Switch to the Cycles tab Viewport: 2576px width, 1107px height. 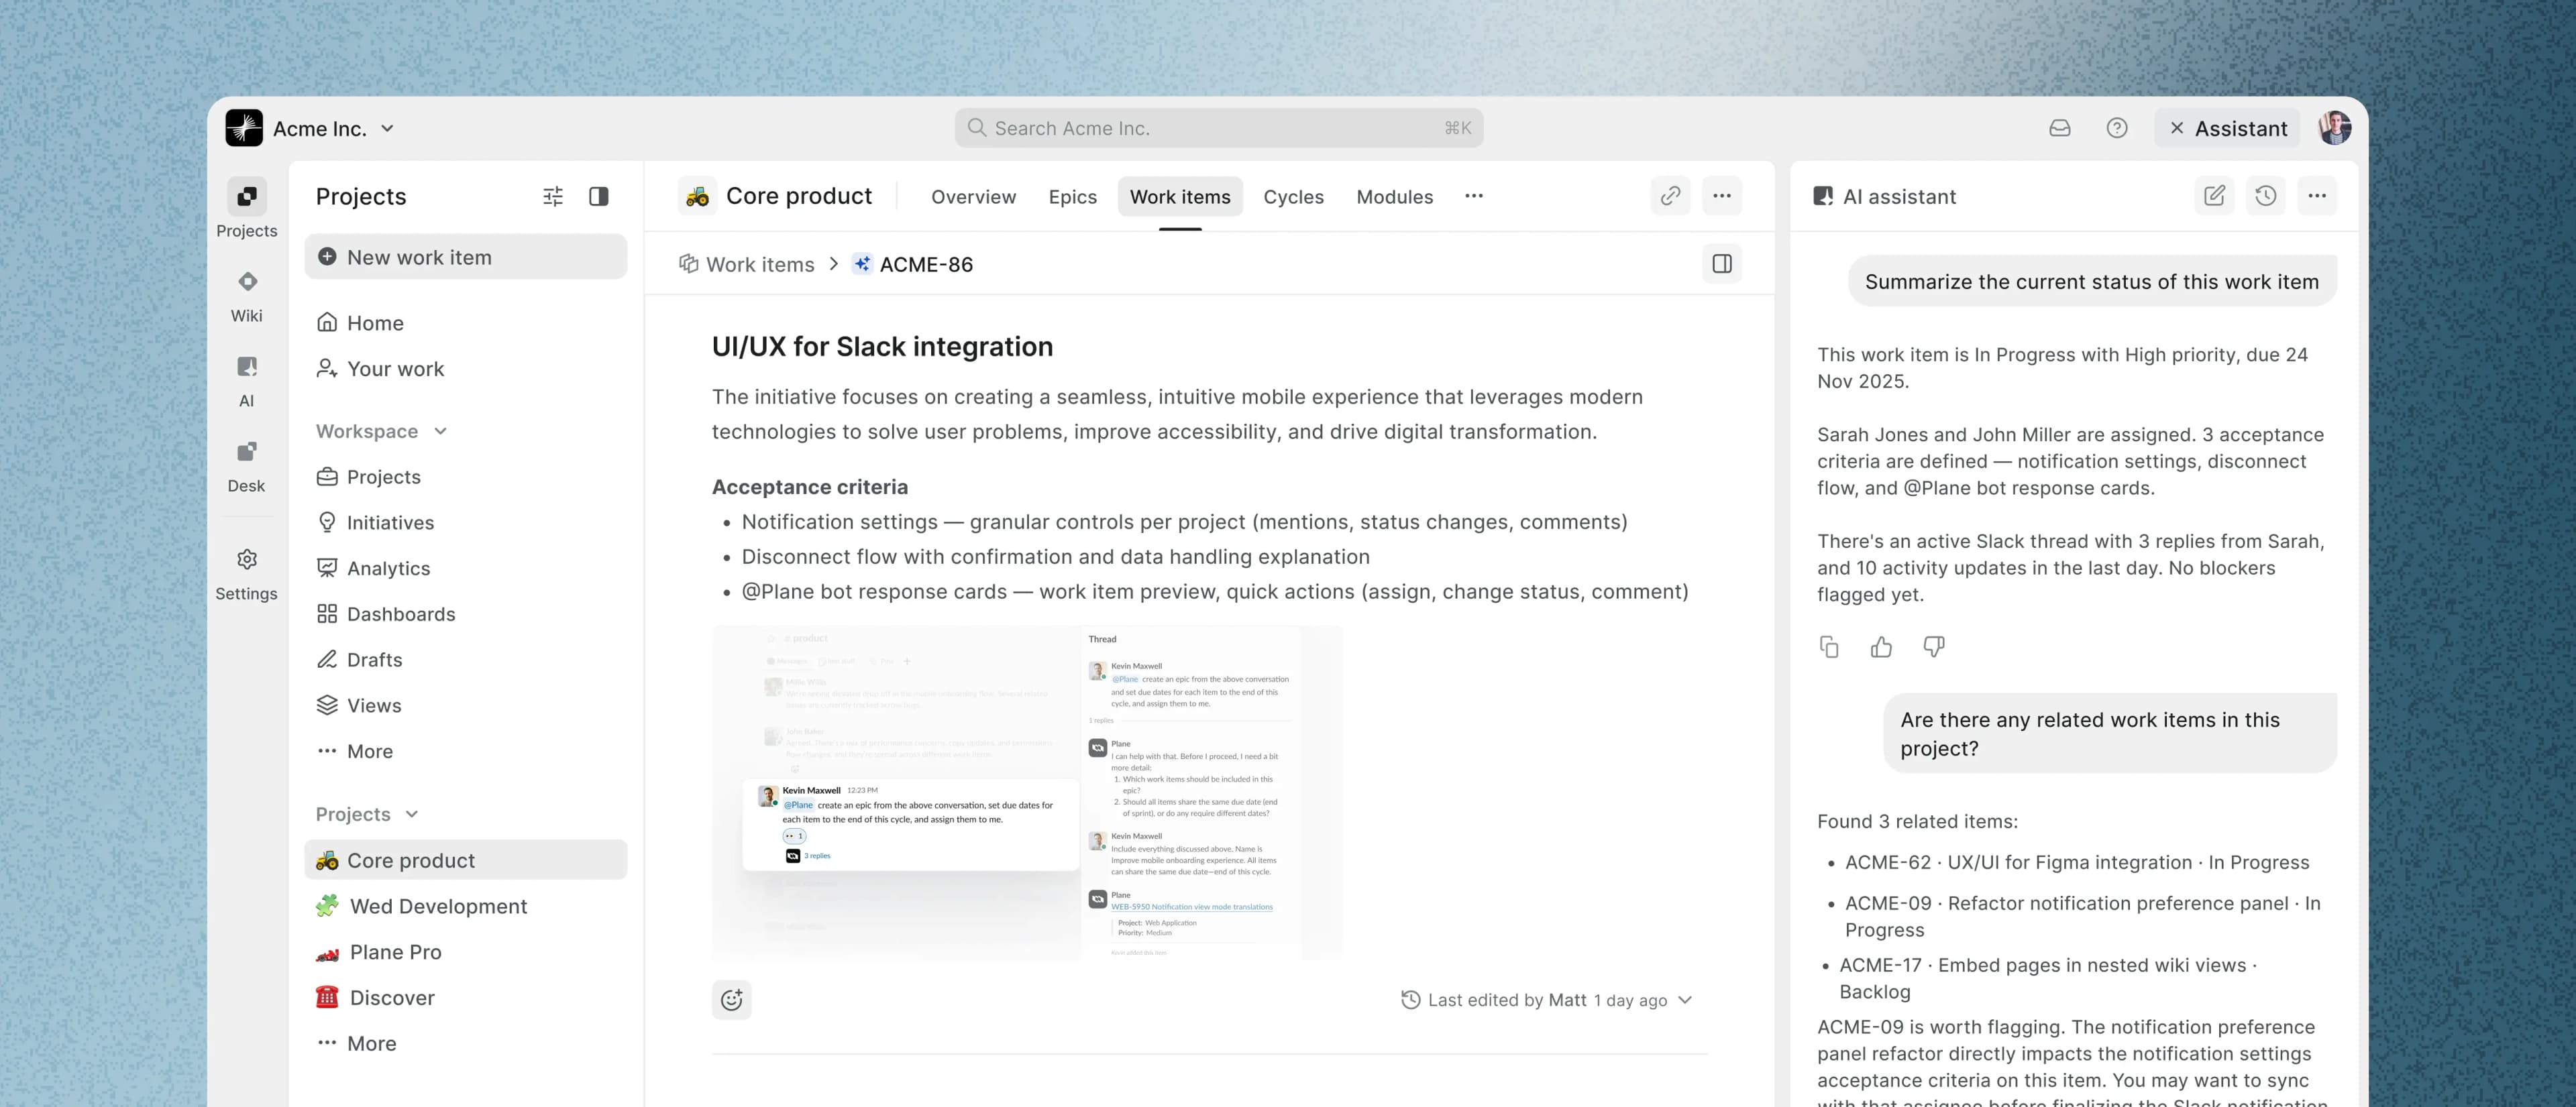[x=1293, y=197]
